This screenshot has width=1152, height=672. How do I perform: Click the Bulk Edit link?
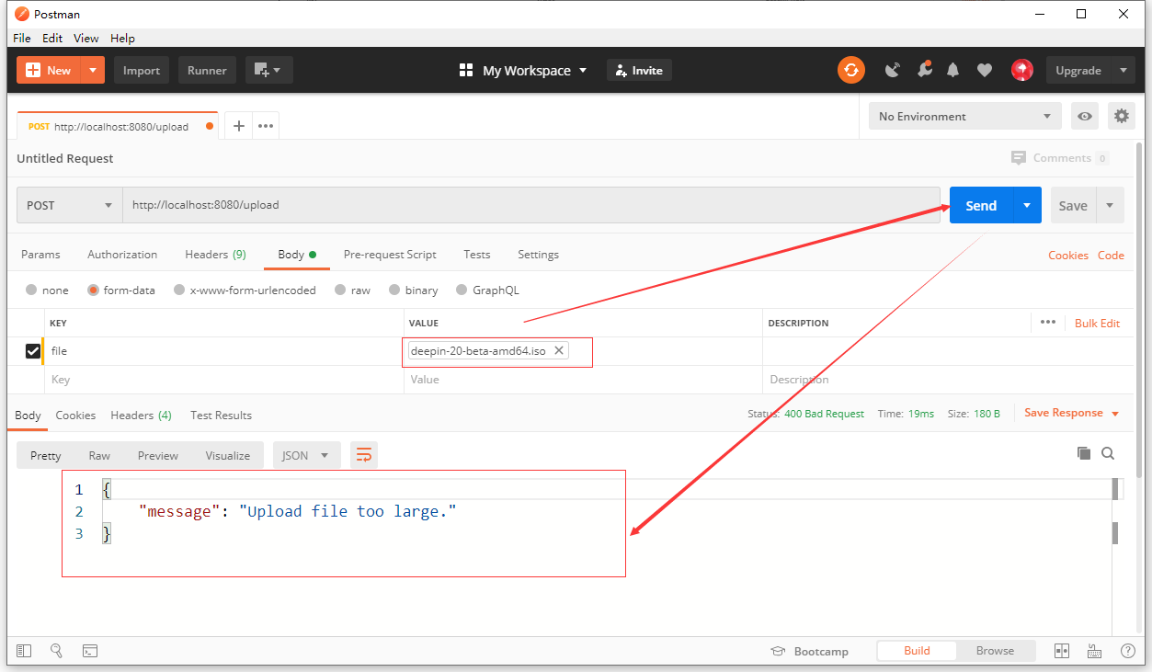[x=1098, y=323]
